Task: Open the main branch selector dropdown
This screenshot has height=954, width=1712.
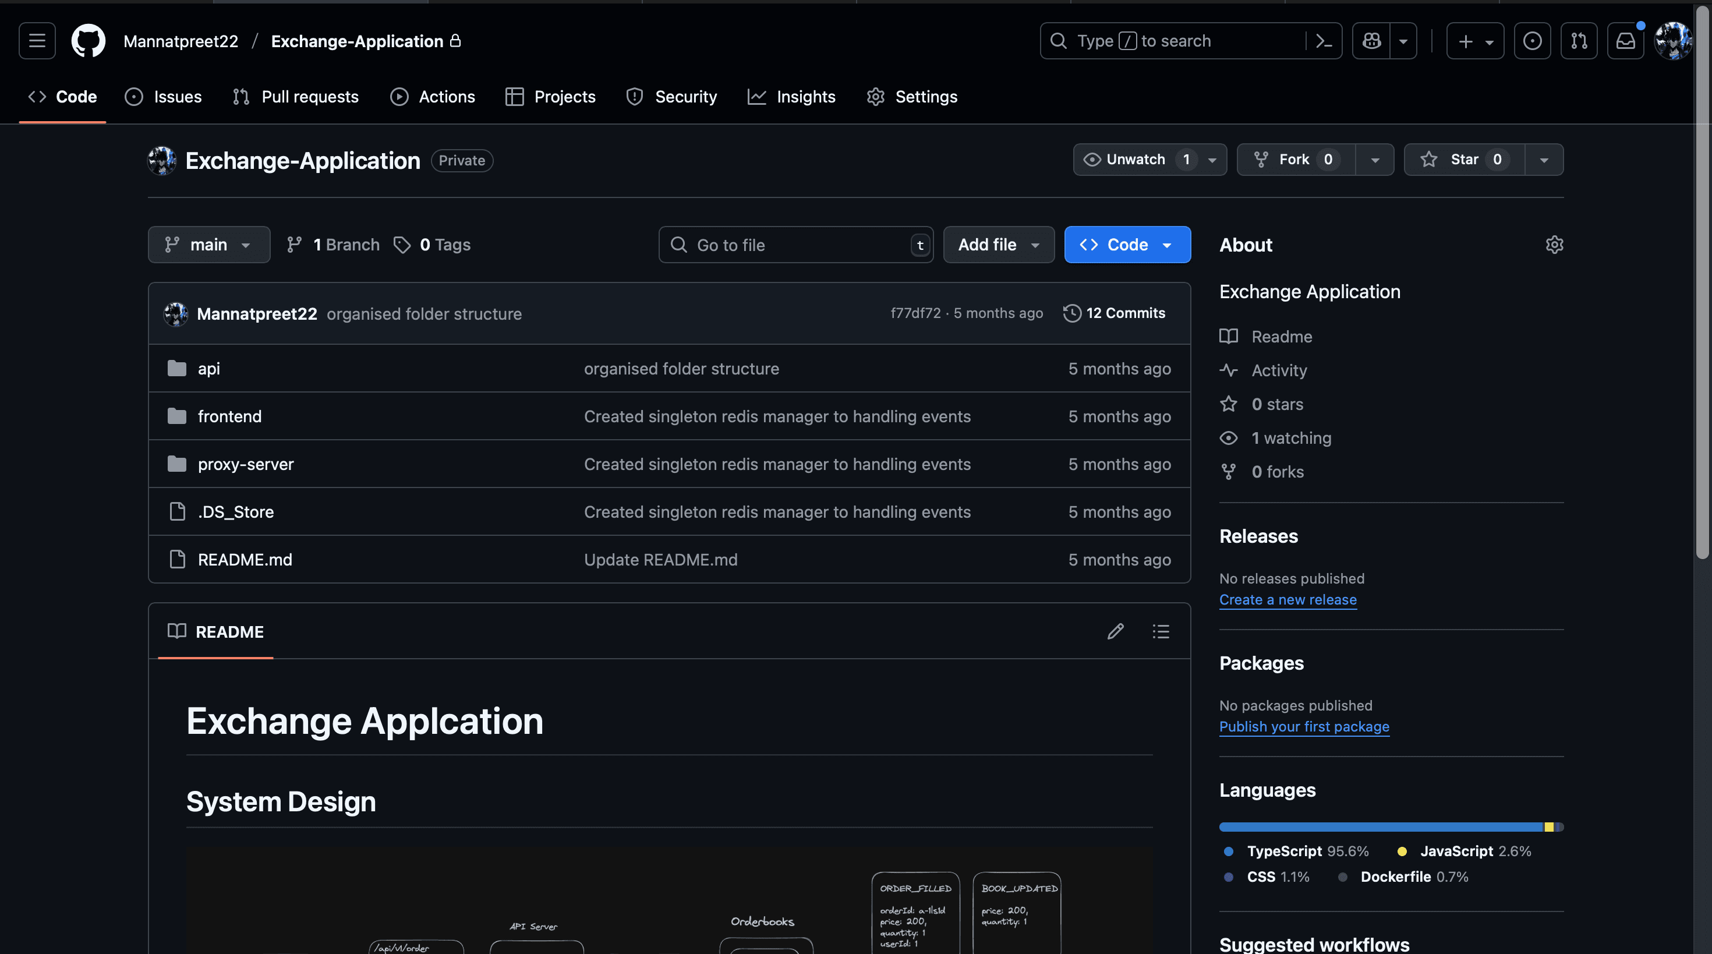Action: pyautogui.click(x=210, y=245)
